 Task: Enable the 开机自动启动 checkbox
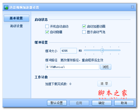[47, 26]
